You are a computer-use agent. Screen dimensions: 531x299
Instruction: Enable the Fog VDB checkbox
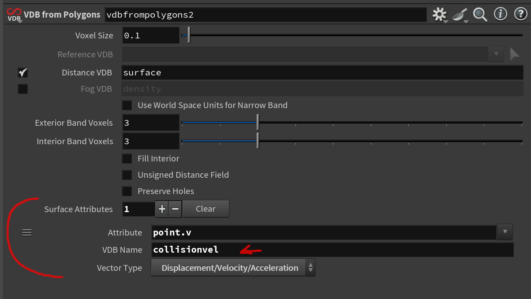[x=23, y=89]
